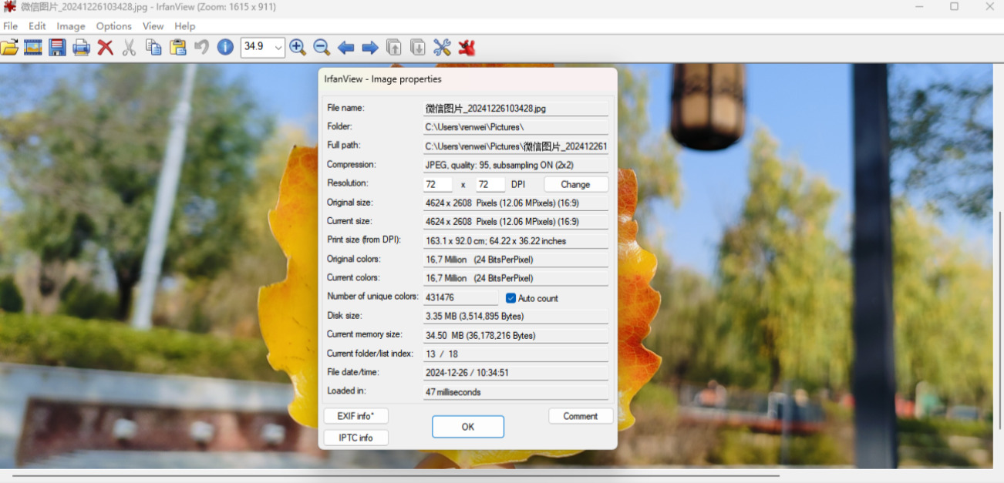Go to previous image with left arrow
This screenshot has width=1004, height=483.
[345, 48]
